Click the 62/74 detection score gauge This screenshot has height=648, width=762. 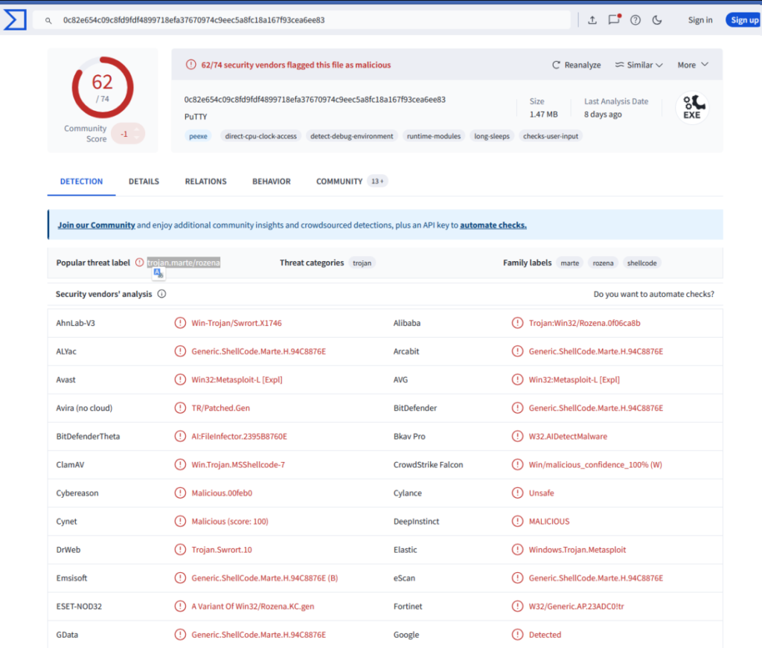(103, 88)
